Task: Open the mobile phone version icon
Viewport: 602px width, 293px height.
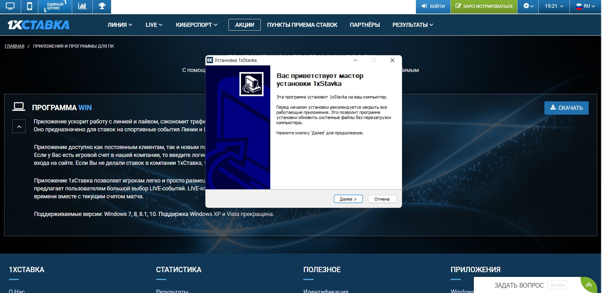Action: pyautogui.click(x=29, y=6)
